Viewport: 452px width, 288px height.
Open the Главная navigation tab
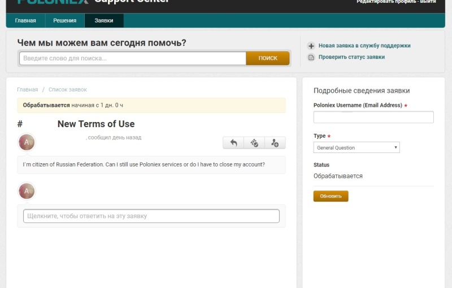pos(25,20)
